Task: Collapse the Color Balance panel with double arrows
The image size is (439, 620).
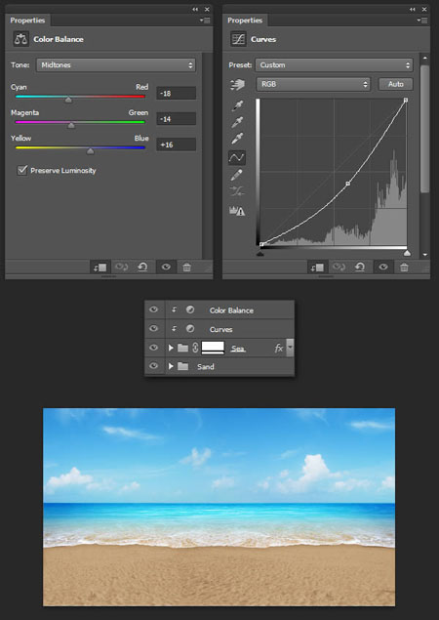Action: tap(195, 9)
